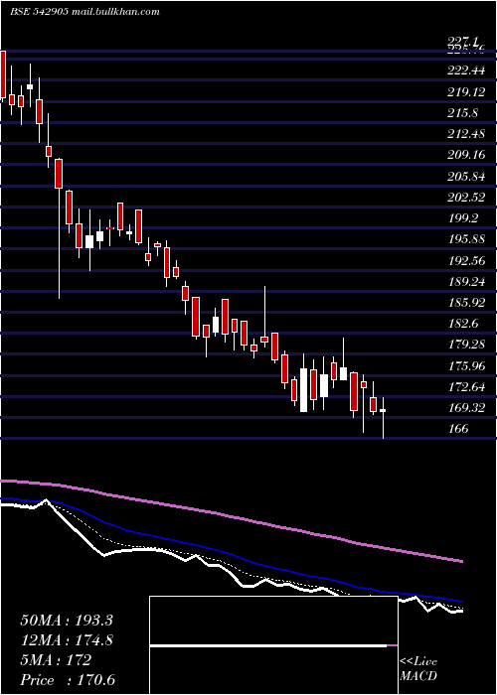
Task: Select the 222.44 price axis label
Action: pos(467,70)
